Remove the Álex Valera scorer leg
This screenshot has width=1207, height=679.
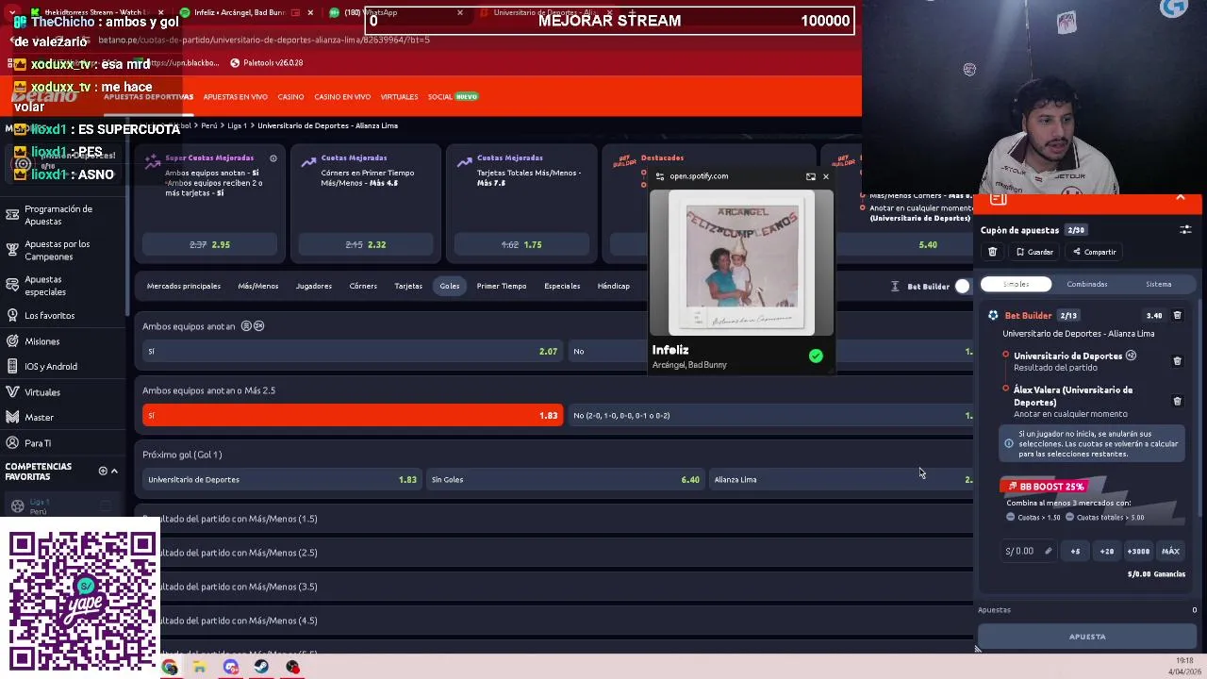click(x=1177, y=401)
